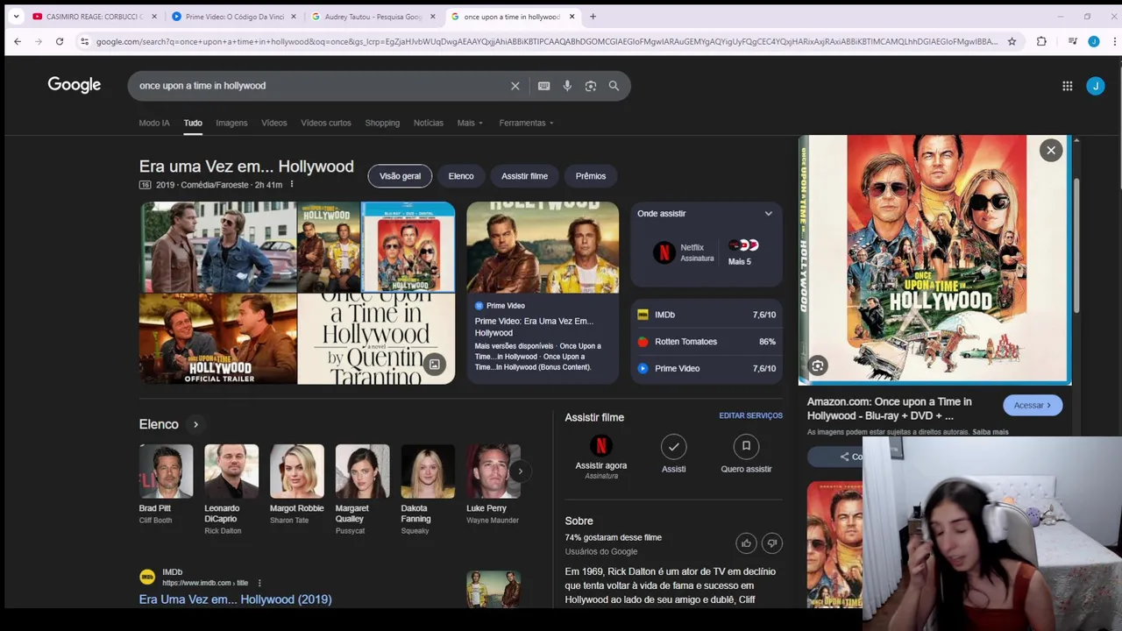The width and height of the screenshot is (1122, 631).
Task: Select the Elenco chip
Action: click(x=461, y=176)
